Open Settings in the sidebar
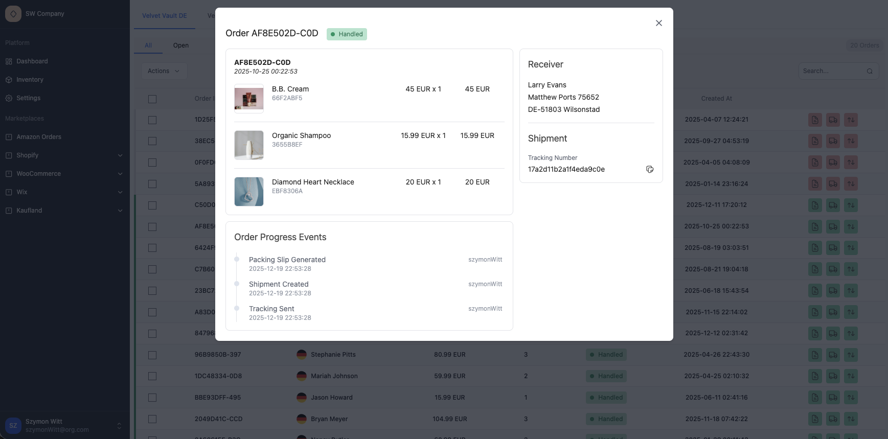This screenshot has height=439, width=888. click(x=28, y=98)
